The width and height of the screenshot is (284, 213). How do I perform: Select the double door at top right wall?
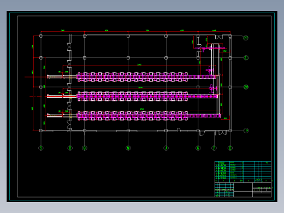pyautogui.click(x=218, y=37)
